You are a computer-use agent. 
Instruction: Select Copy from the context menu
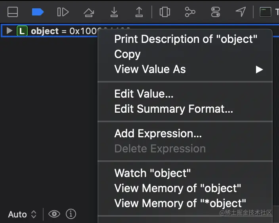127,54
